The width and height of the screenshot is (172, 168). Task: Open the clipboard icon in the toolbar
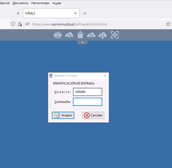point(80,34)
